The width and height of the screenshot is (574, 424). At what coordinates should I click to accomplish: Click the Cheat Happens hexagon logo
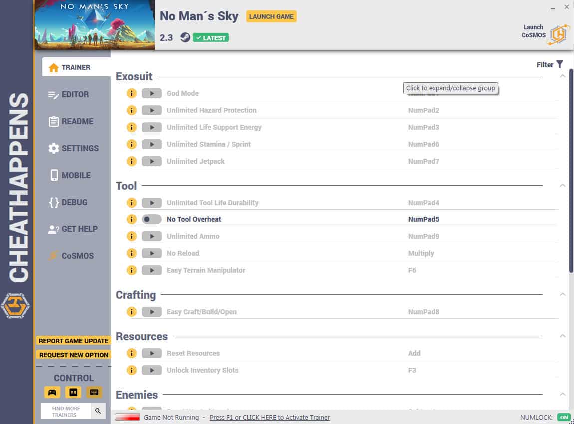(15, 305)
